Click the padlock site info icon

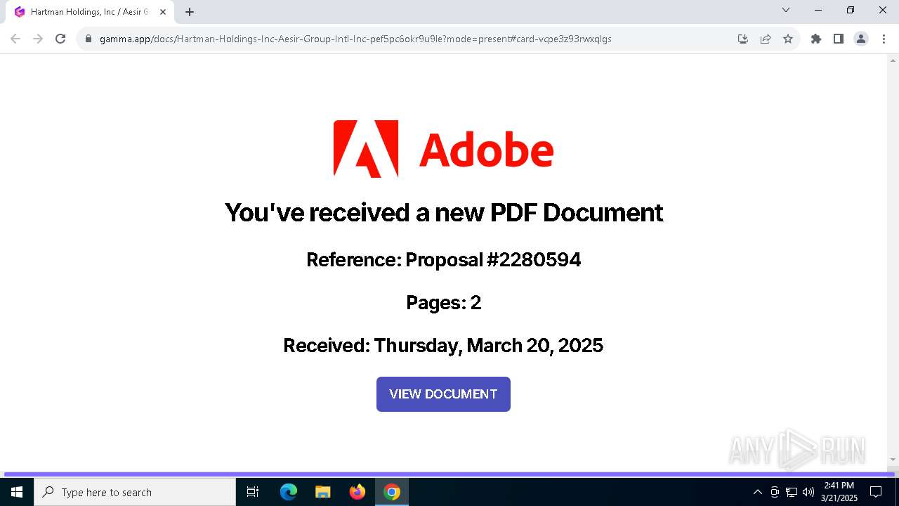coord(88,39)
